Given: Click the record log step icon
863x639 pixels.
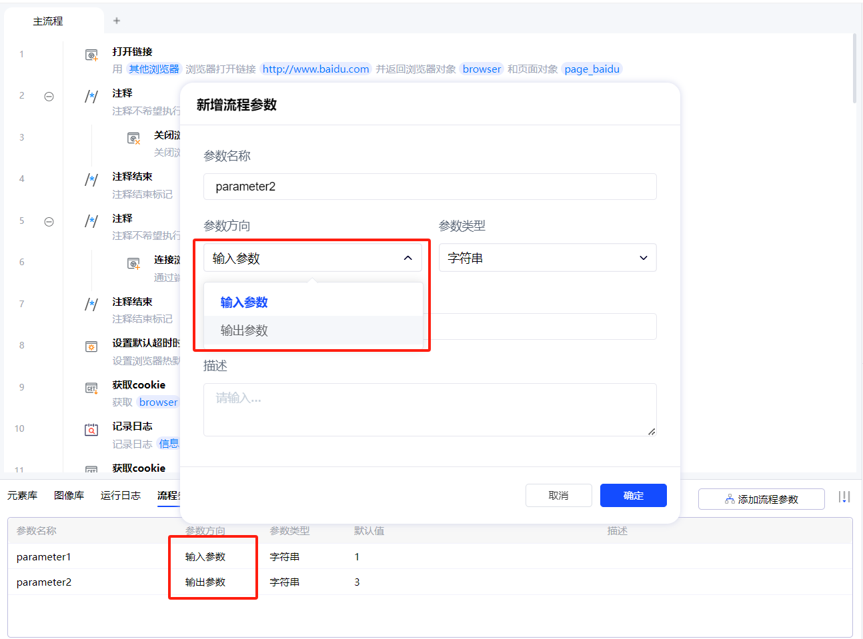Looking at the screenshot, I should coord(91,430).
